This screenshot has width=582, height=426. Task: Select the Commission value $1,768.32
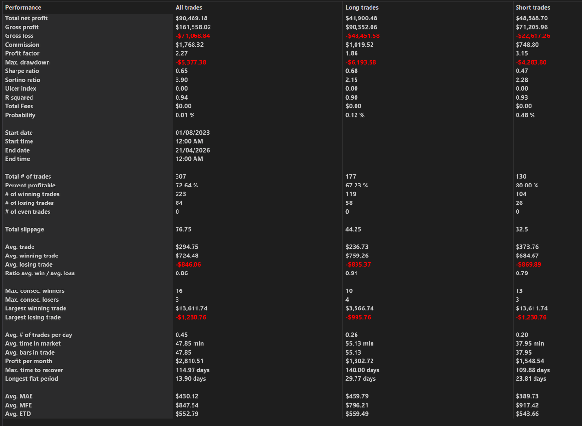pos(189,45)
